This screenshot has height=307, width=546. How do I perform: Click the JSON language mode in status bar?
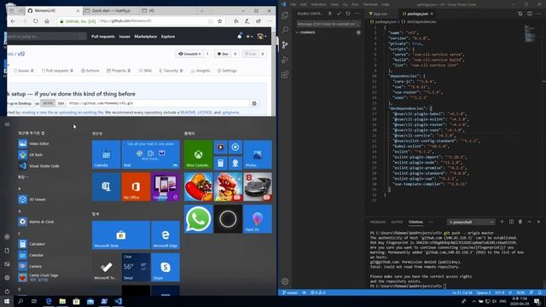(x=520, y=293)
